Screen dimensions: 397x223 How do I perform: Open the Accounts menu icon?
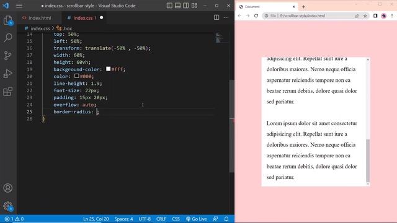8,188
